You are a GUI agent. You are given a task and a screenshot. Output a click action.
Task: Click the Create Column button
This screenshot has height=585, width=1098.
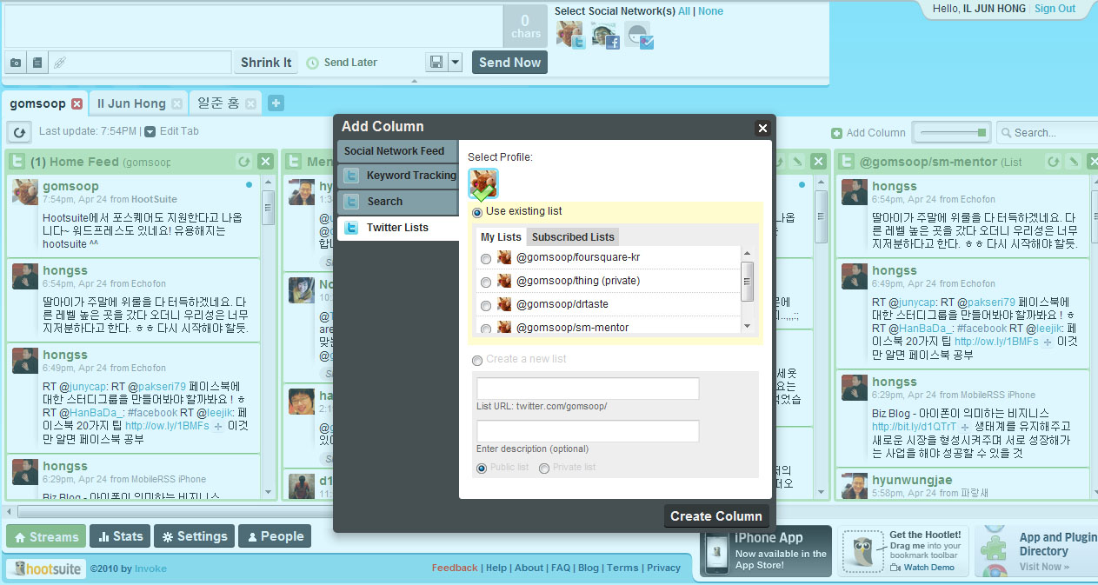716,515
